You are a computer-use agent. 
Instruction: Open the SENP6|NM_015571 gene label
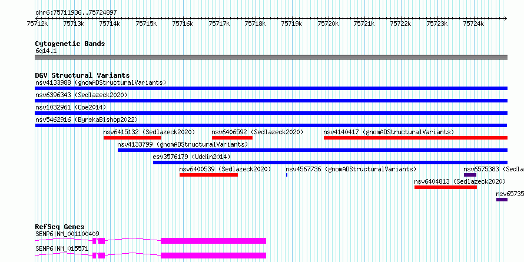[62, 248]
